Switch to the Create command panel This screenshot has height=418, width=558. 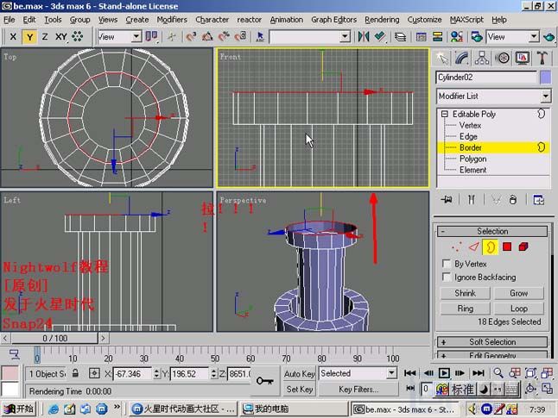442,59
